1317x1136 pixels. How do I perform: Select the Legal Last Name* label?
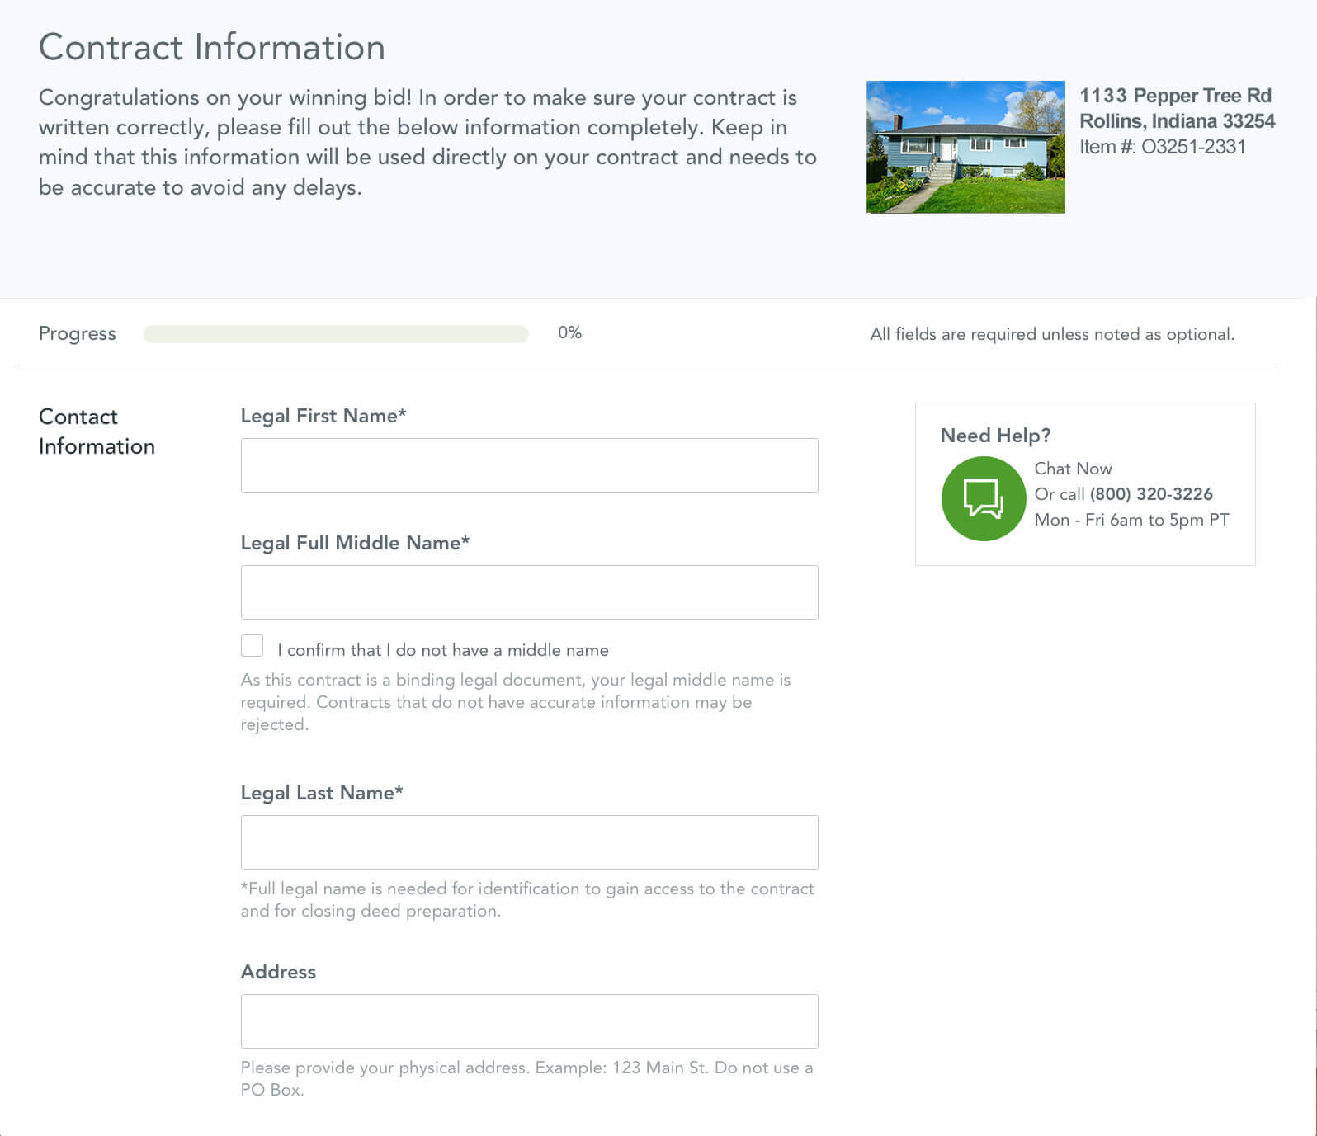[x=322, y=793]
